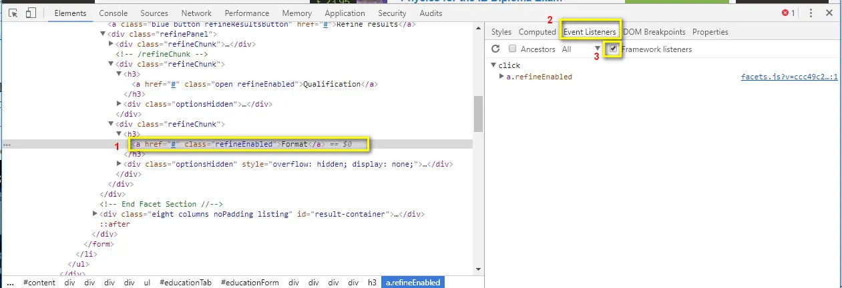Click the ellipsis gutter on selected row
The image size is (842, 288).
point(7,144)
